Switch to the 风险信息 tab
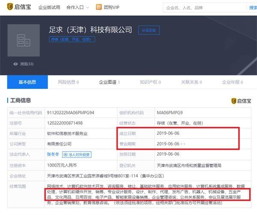The height and width of the screenshot is (218, 257). coord(68,82)
